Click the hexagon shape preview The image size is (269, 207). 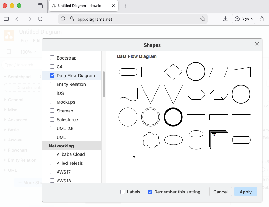196,95
